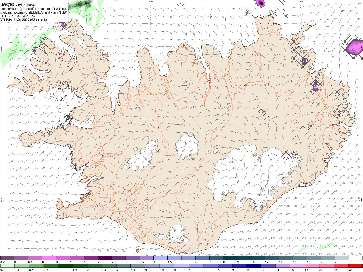Click the '(+38 h)' forecast offset text

click(x=42, y=20)
